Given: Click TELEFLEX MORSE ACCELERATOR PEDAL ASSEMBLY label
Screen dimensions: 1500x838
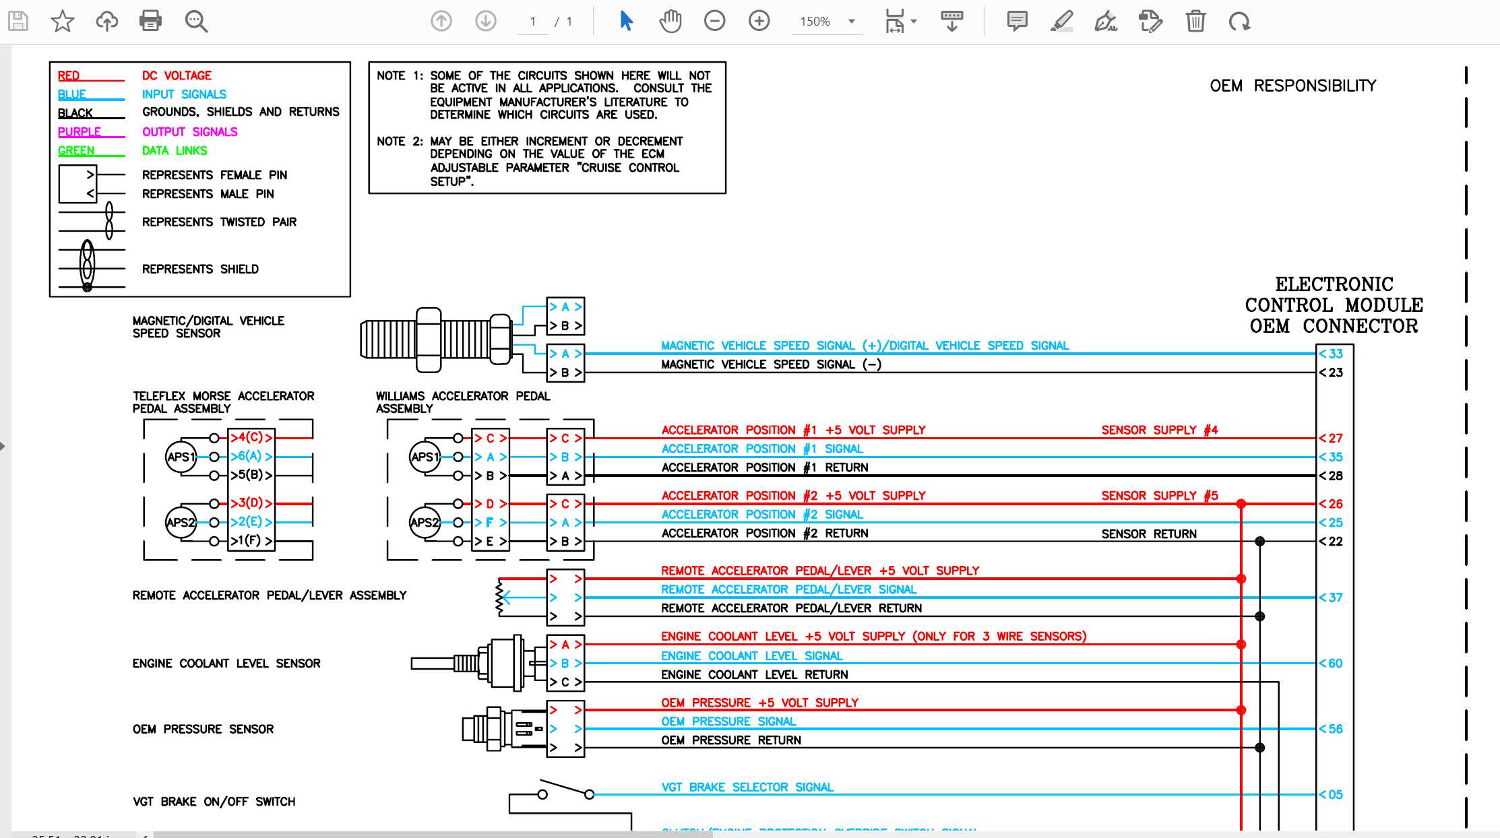Looking at the screenshot, I should [223, 402].
